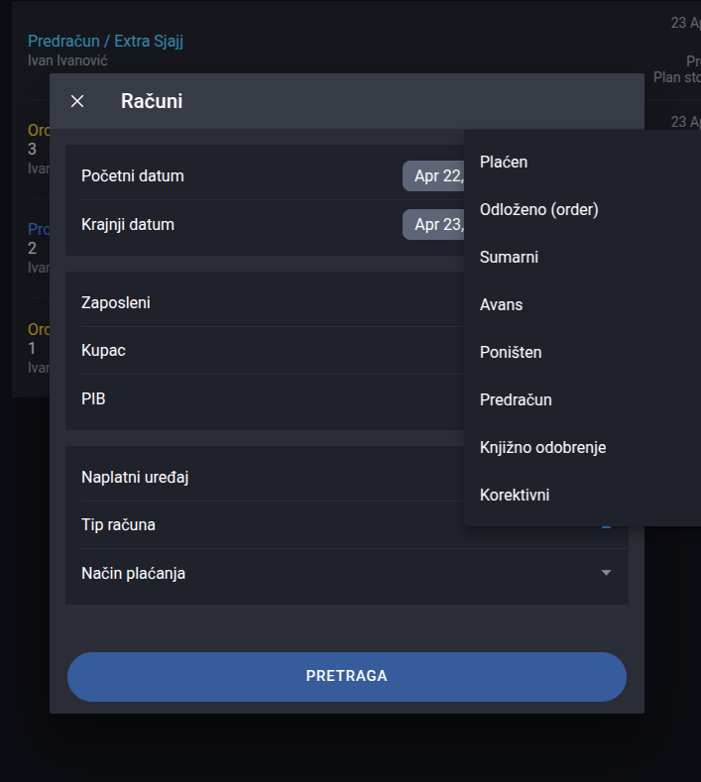Screen dimensions: 701x782
Task: Click the Kupac filter field
Action: 273,351
